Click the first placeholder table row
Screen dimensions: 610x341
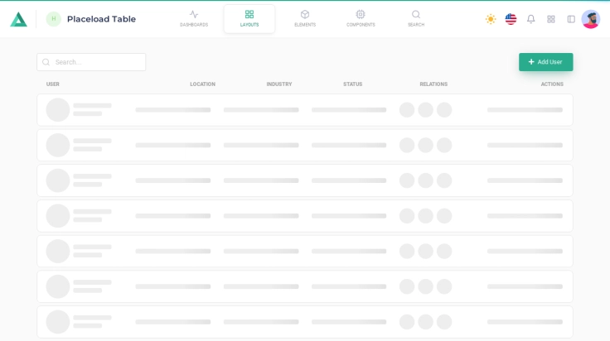[304, 110]
